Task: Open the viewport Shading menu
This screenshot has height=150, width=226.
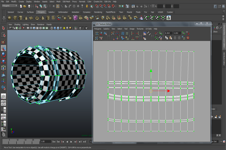Action: (x=17, y=24)
